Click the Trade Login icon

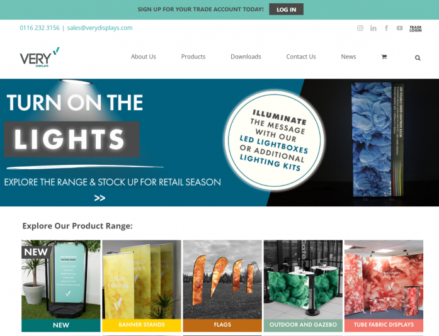pyautogui.click(x=416, y=28)
